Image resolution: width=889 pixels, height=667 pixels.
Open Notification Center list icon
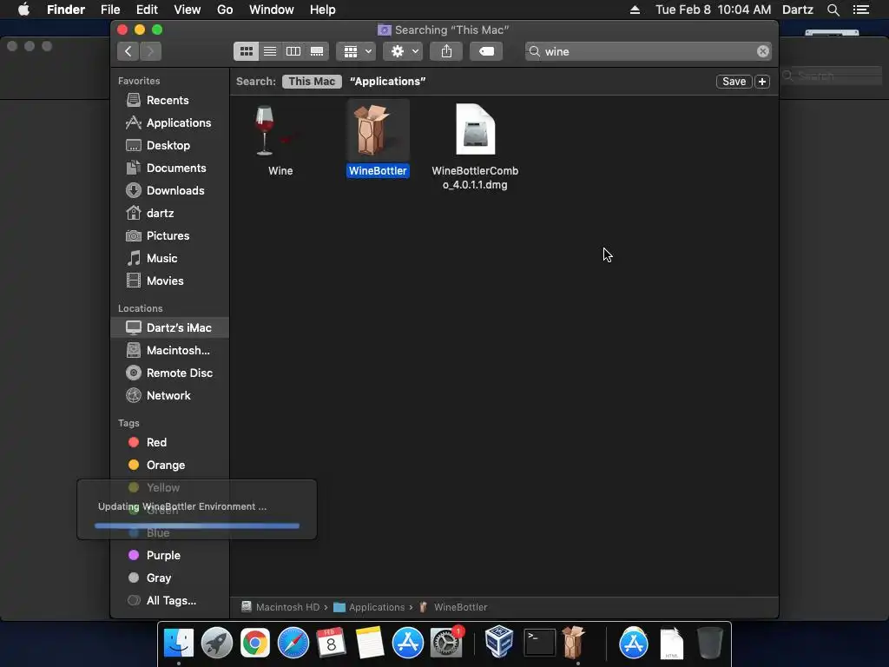pyautogui.click(x=861, y=10)
